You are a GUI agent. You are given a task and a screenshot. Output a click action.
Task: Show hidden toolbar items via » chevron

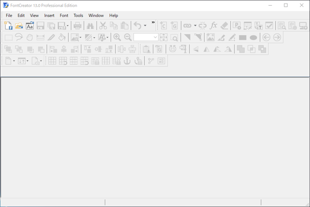[x=153, y=22]
